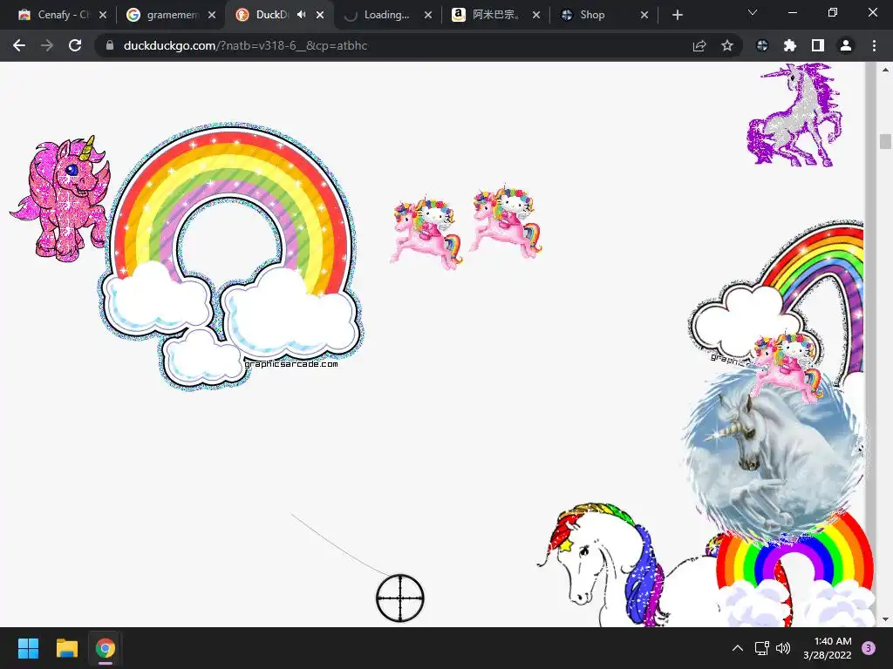Close the Cenafy tab
Image resolution: width=893 pixels, height=669 pixels.
click(103, 16)
